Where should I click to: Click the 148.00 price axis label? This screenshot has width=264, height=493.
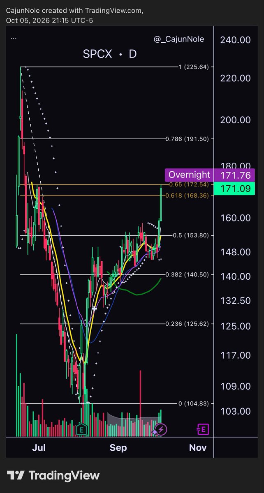(x=236, y=252)
